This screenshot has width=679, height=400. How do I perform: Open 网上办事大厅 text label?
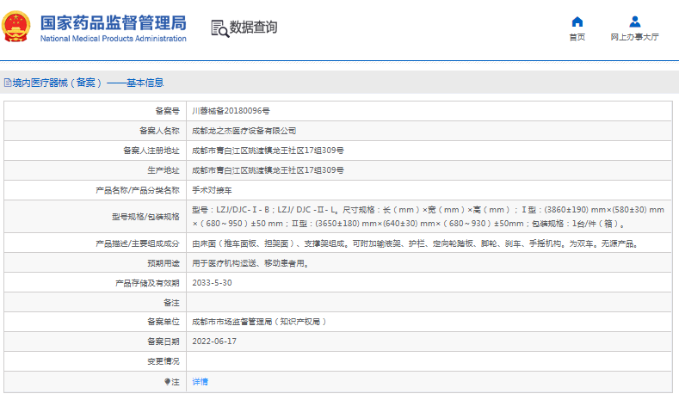coord(634,38)
